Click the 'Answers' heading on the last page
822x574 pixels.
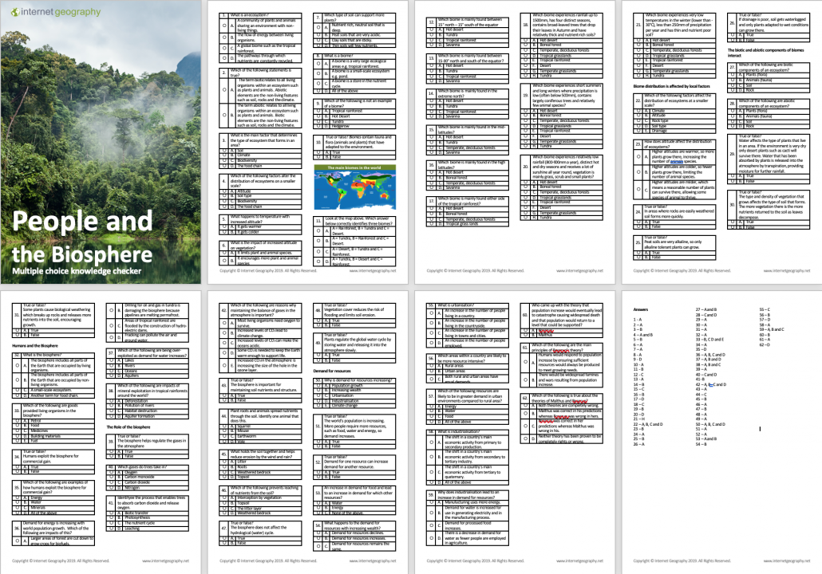[x=641, y=309]
